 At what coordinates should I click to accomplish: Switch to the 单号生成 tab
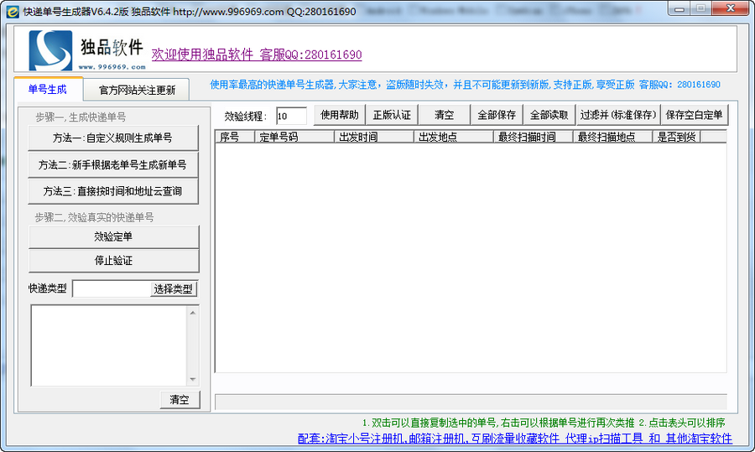[48, 89]
